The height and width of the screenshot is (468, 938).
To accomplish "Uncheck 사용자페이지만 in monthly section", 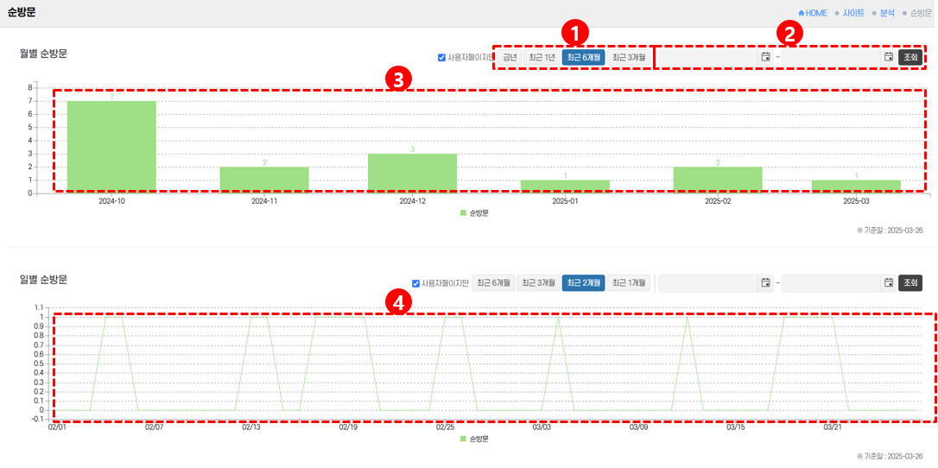I will (441, 58).
